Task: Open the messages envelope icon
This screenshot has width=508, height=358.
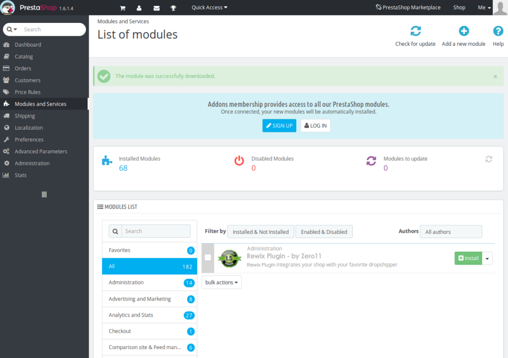Action: pyautogui.click(x=156, y=8)
